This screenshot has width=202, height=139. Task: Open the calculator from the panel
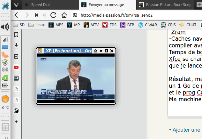pos(5,127)
